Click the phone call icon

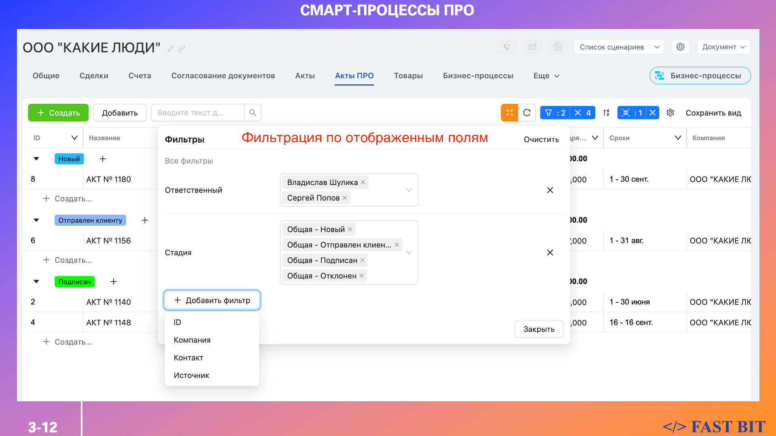pyautogui.click(x=506, y=47)
